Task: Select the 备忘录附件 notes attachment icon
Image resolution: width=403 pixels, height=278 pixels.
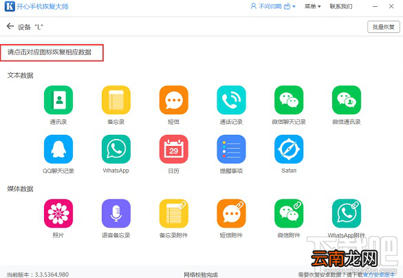Action: [x=174, y=213]
